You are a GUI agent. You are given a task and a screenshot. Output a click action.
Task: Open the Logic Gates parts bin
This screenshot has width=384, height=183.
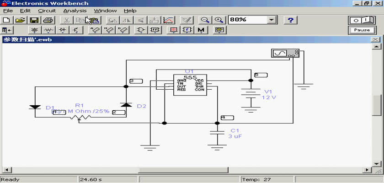(141, 30)
